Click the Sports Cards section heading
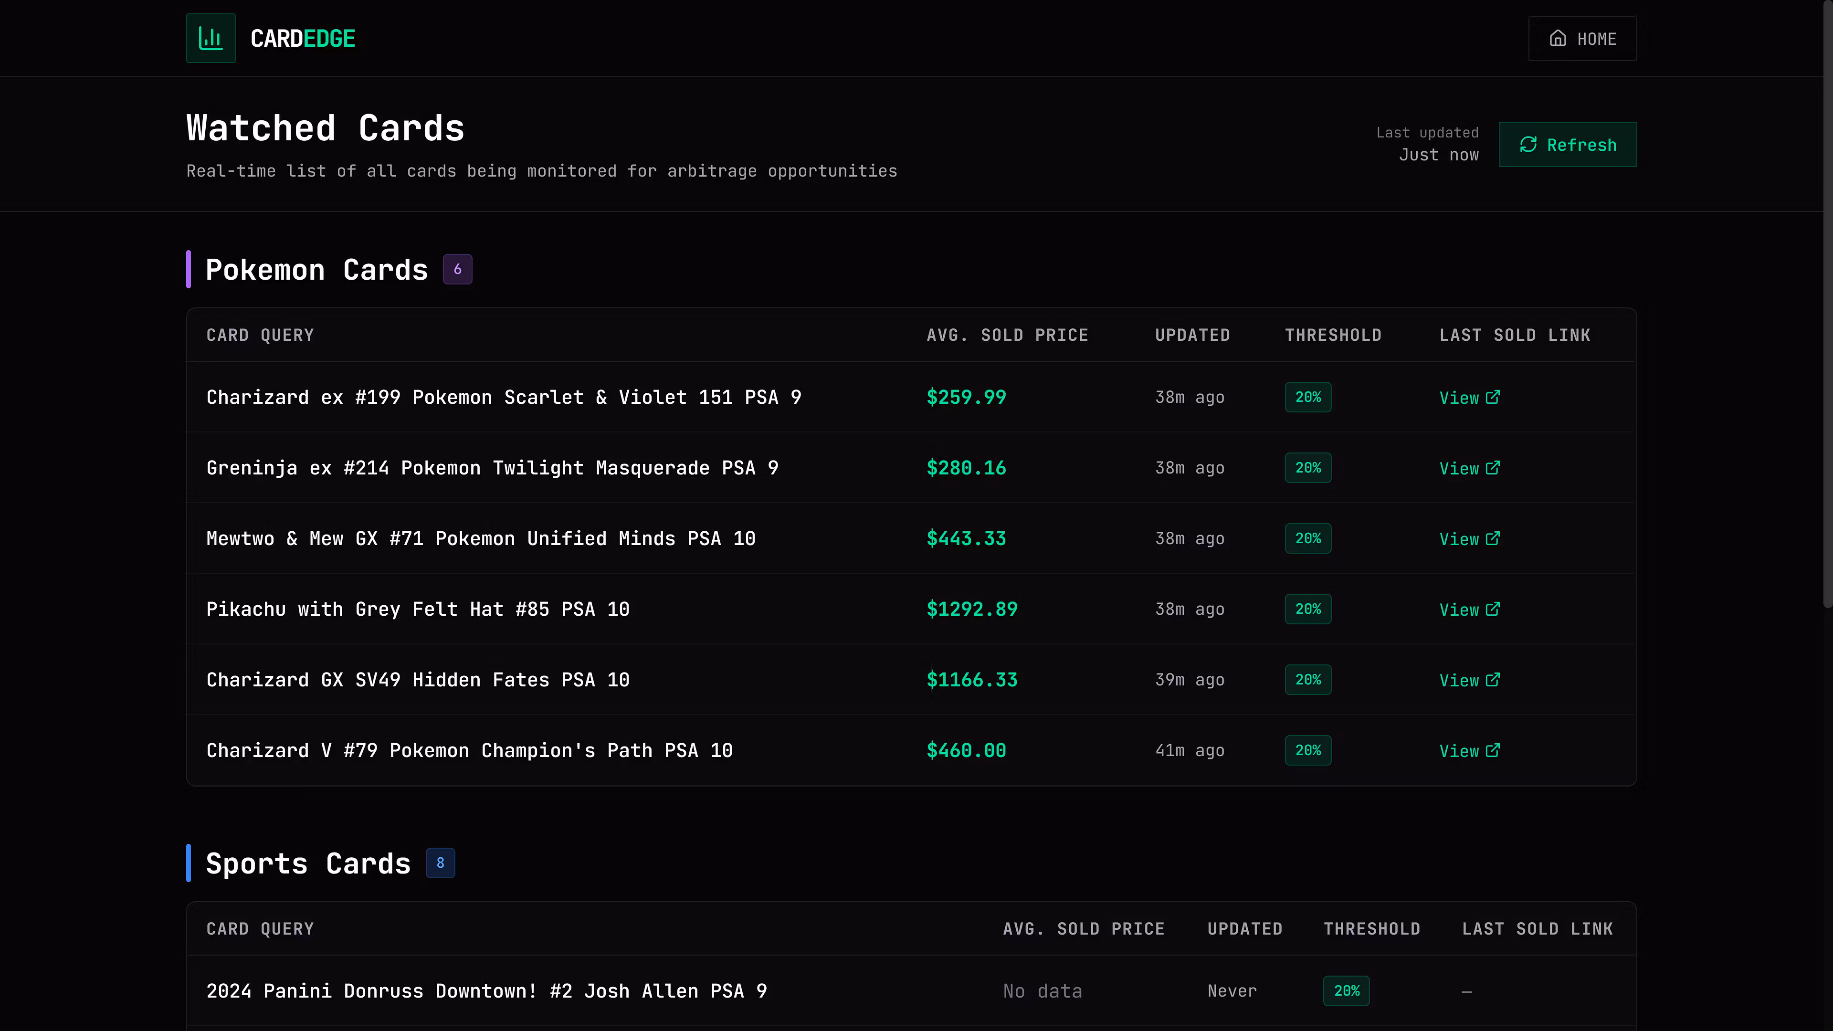Screen dimensions: 1833x1031 coord(308,863)
